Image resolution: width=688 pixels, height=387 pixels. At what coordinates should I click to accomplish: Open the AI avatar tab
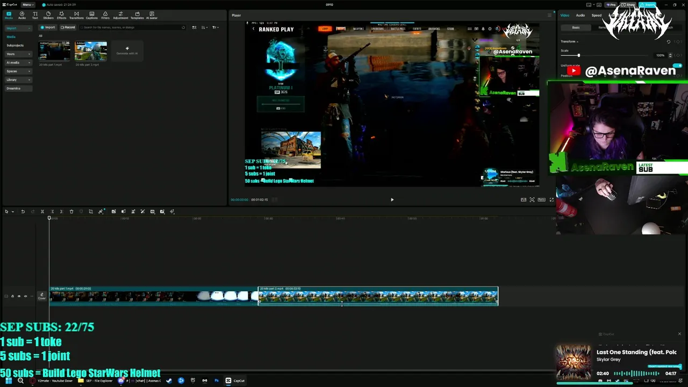coord(152,15)
